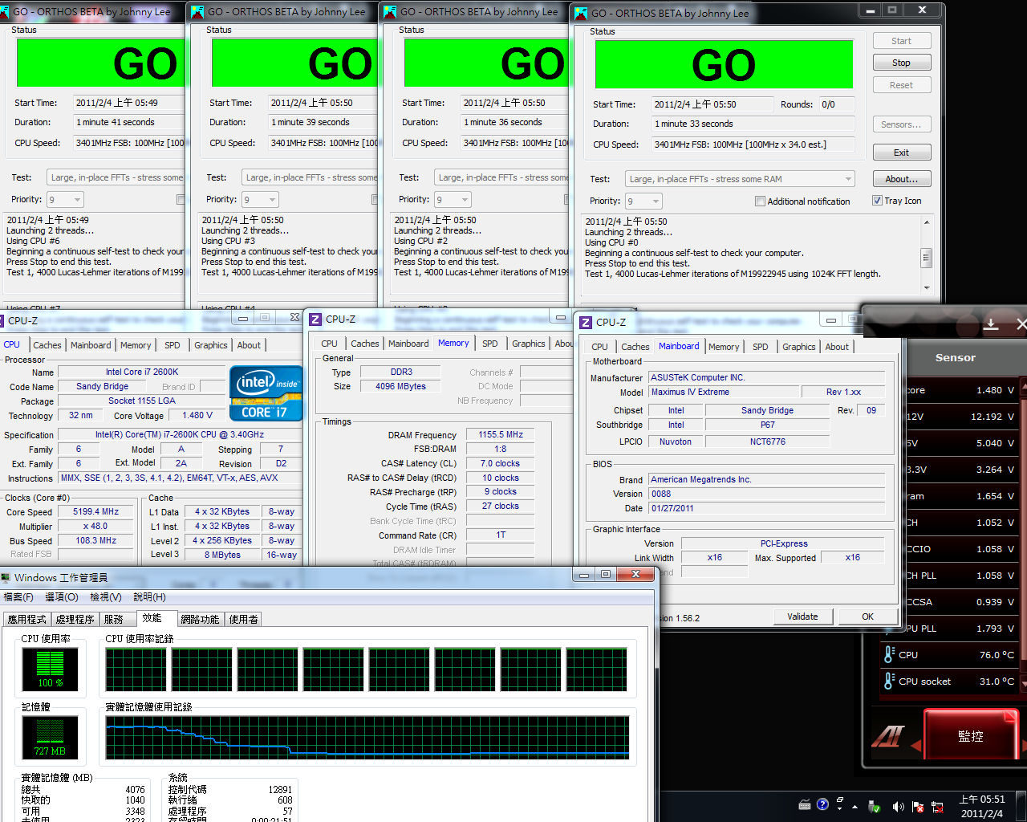Open the Test combo box in the 41-seconds ORTHOS window
This screenshot has height=822, width=1027.
[116, 177]
